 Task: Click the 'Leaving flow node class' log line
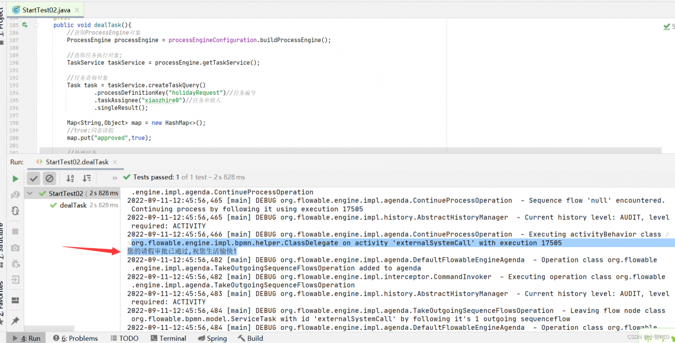[396, 315]
